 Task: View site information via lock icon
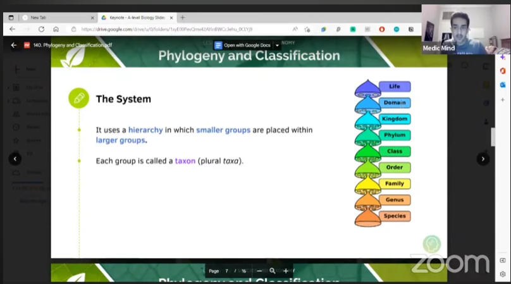coord(73,29)
